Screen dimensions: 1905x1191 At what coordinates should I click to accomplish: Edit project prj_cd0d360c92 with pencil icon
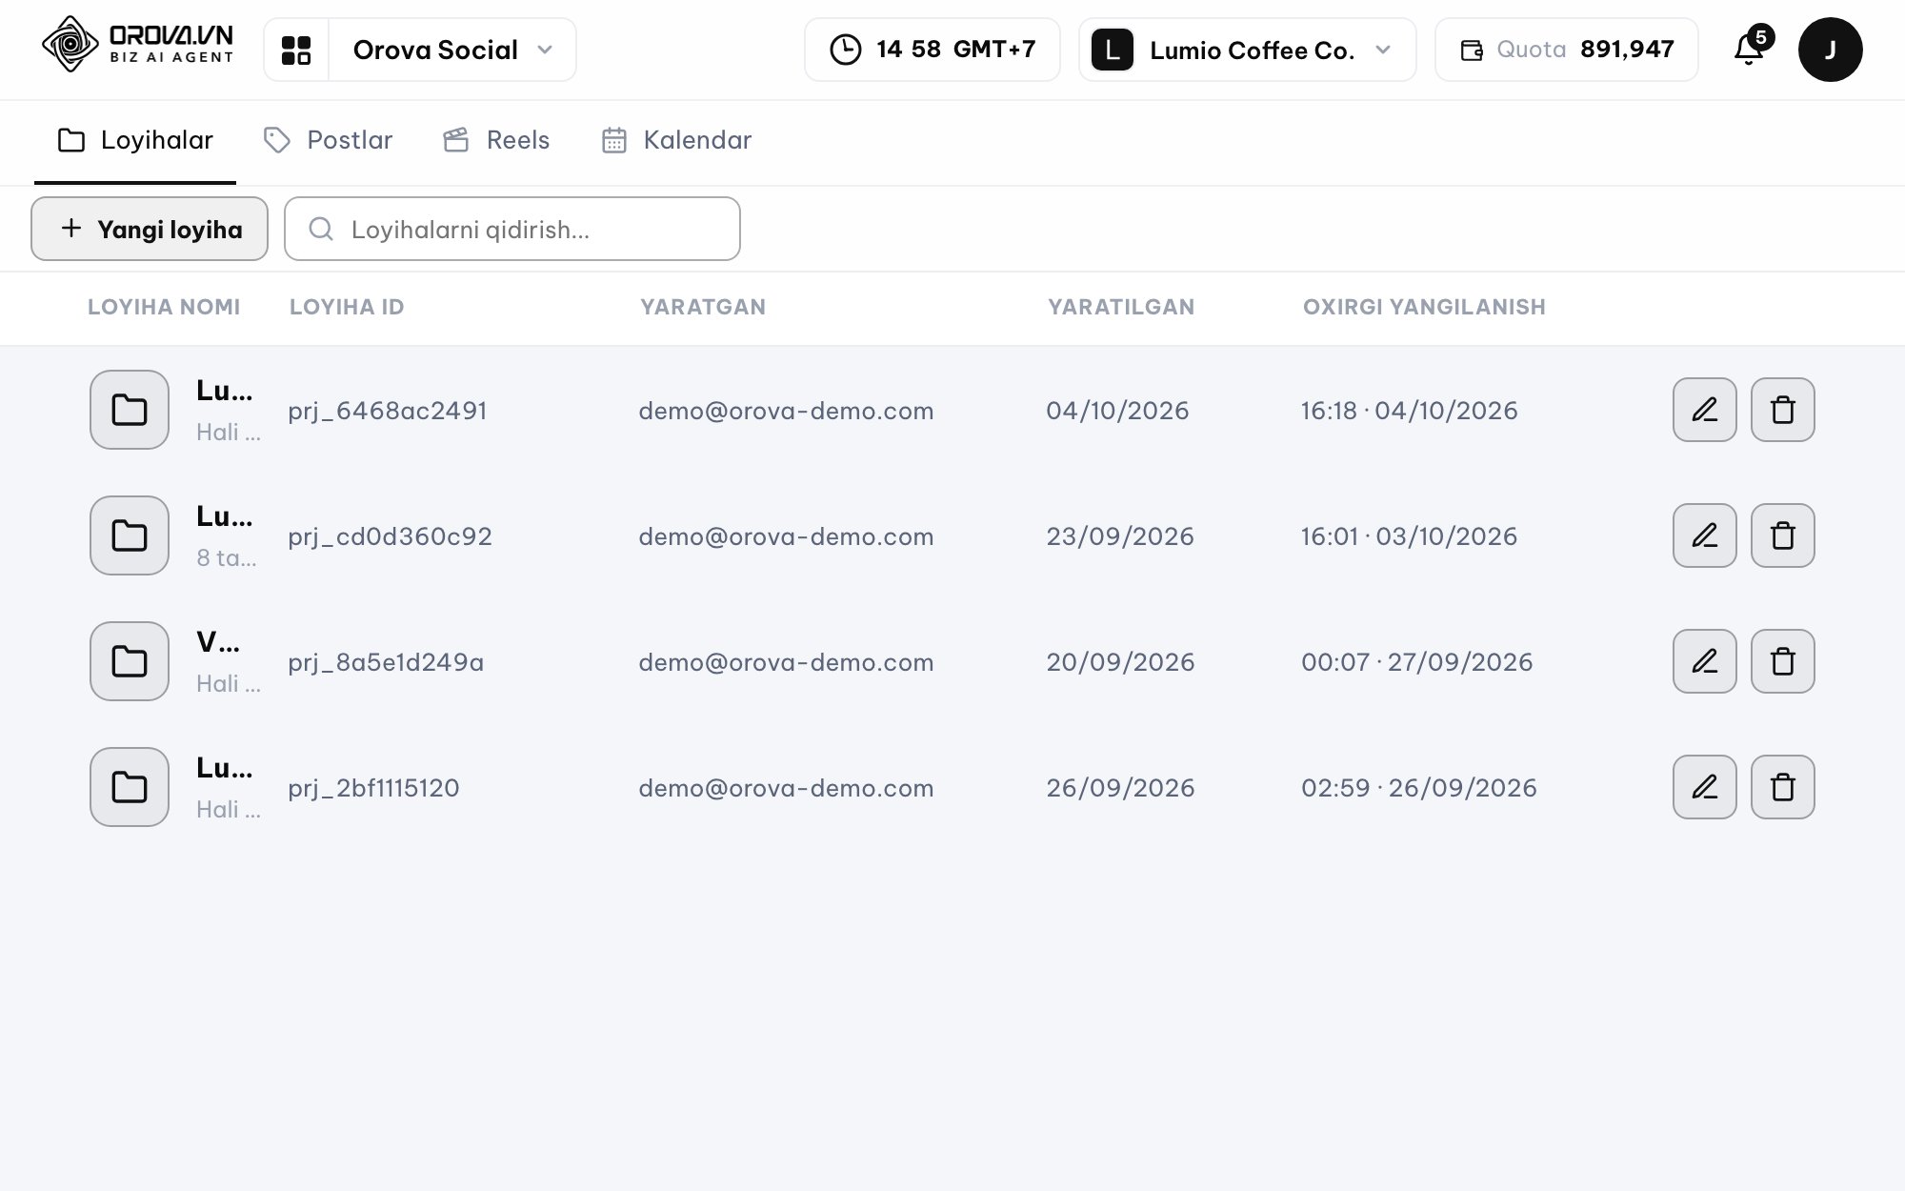point(1705,535)
